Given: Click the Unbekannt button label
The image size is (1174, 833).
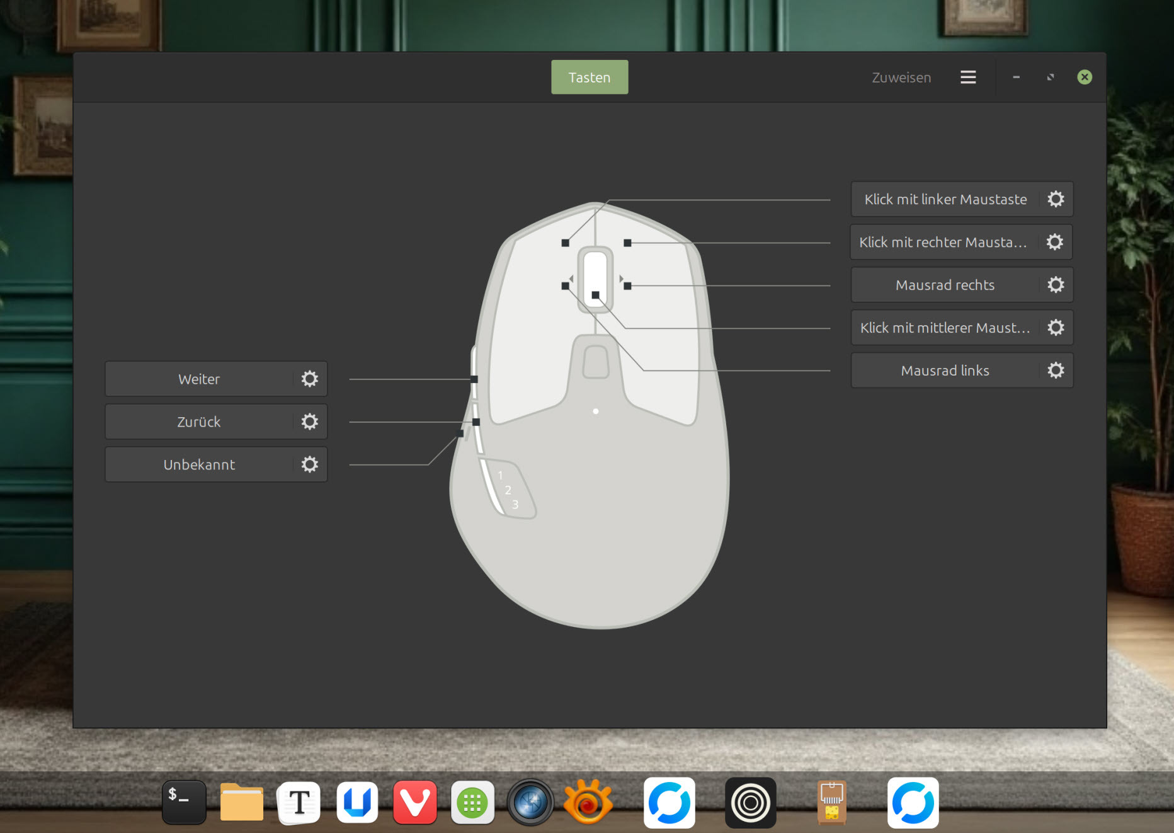Looking at the screenshot, I should [x=199, y=464].
